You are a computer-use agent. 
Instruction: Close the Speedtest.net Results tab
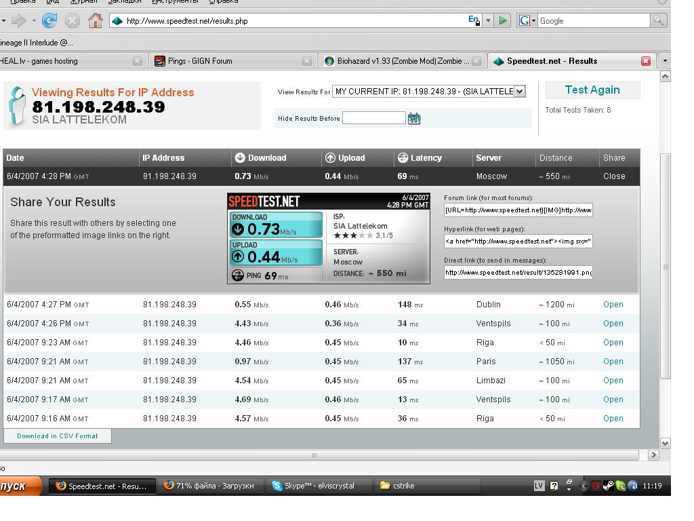[x=646, y=61]
